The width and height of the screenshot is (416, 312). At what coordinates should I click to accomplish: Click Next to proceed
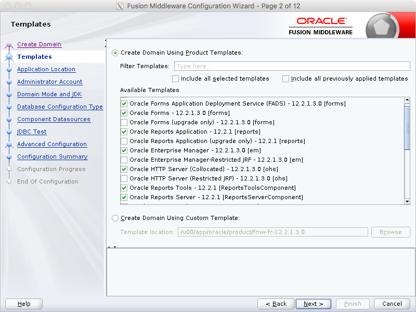pyautogui.click(x=314, y=304)
